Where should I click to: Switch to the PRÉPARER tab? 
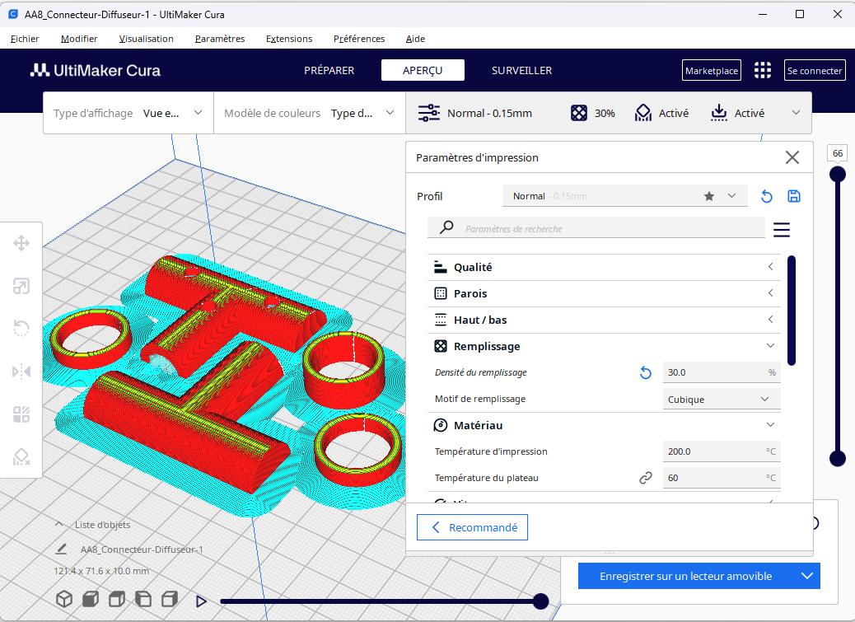[329, 71]
